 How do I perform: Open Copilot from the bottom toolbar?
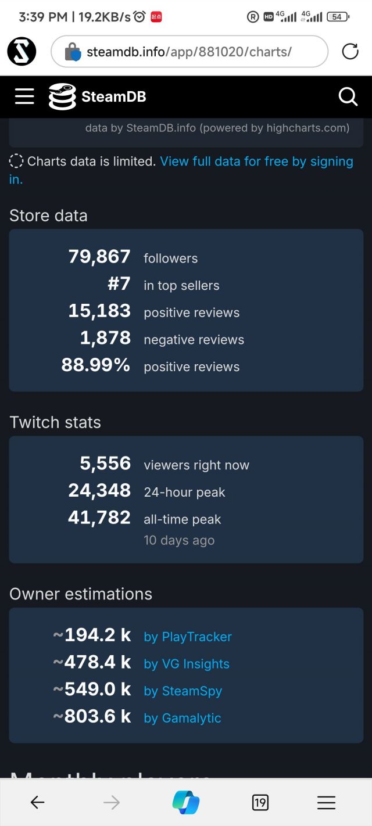click(186, 803)
